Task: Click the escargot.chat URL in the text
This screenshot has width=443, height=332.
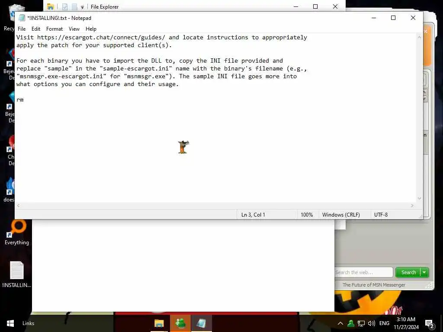Action: tap(101, 37)
